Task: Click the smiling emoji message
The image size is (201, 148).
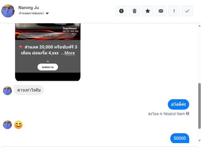Action: point(18,125)
